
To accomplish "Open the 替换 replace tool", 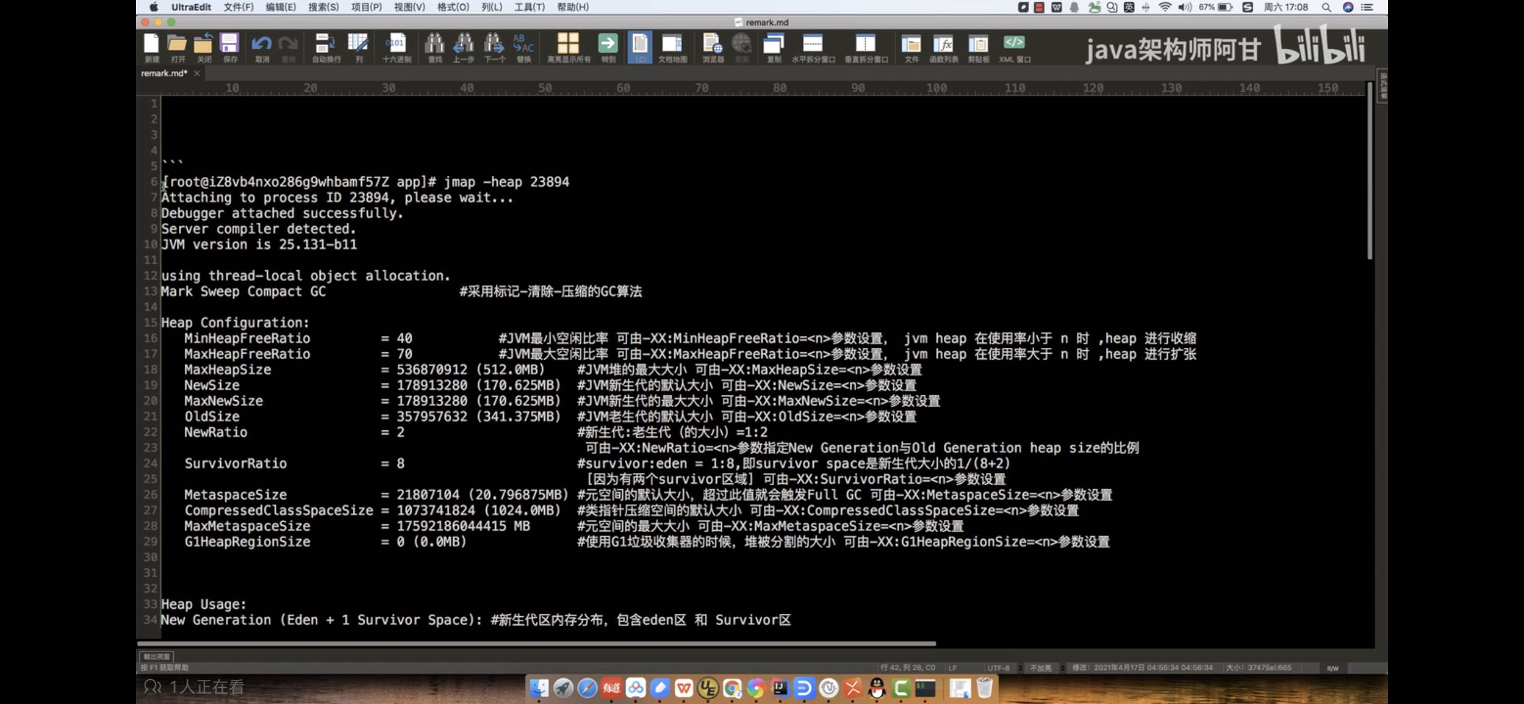I will point(524,48).
